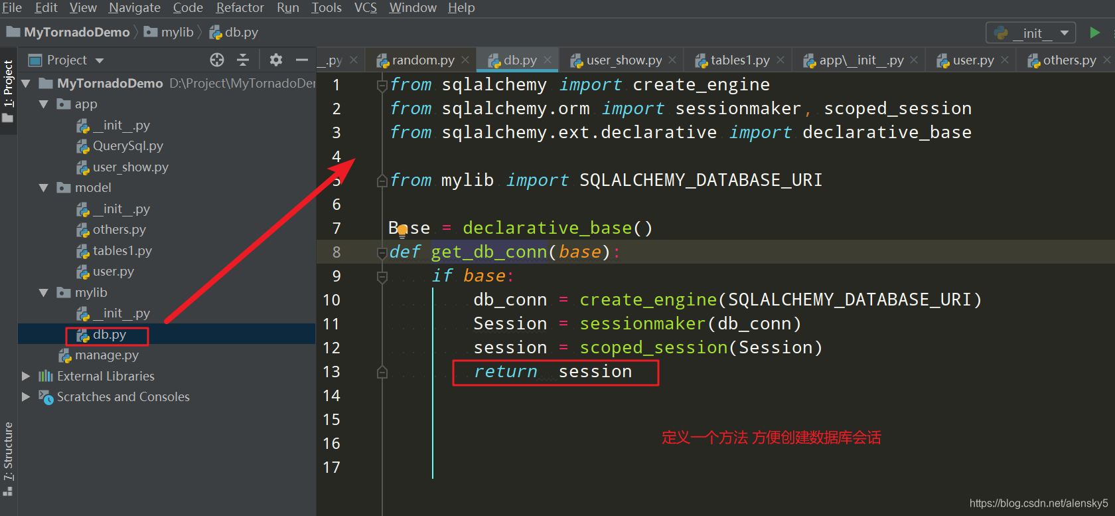Select db.py in project tree
Image resolution: width=1115 pixels, height=516 pixels.
101,335
